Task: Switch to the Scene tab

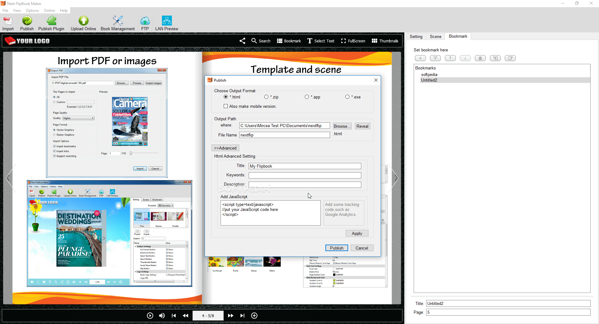Action: (436, 36)
